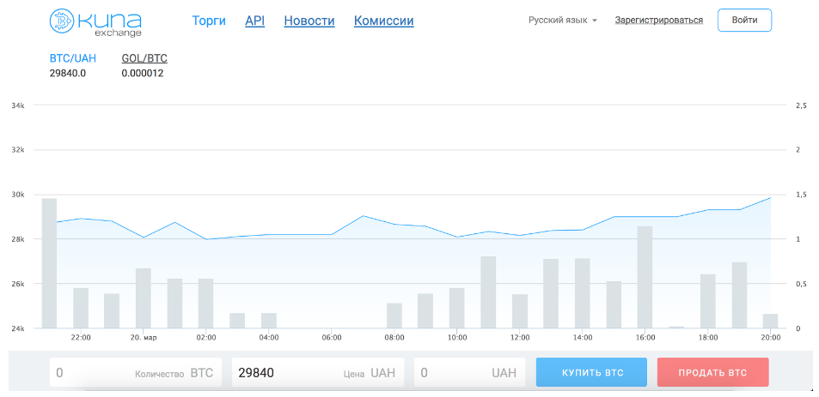Viewport: 819px width, 397px height.
Task: Select the BTC/UAH market pair
Action: click(72, 58)
